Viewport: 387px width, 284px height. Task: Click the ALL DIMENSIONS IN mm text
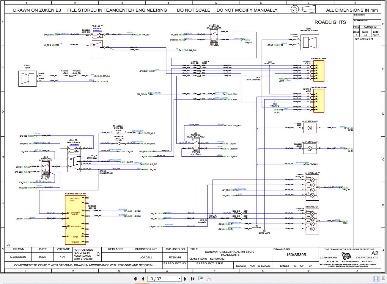352,10
